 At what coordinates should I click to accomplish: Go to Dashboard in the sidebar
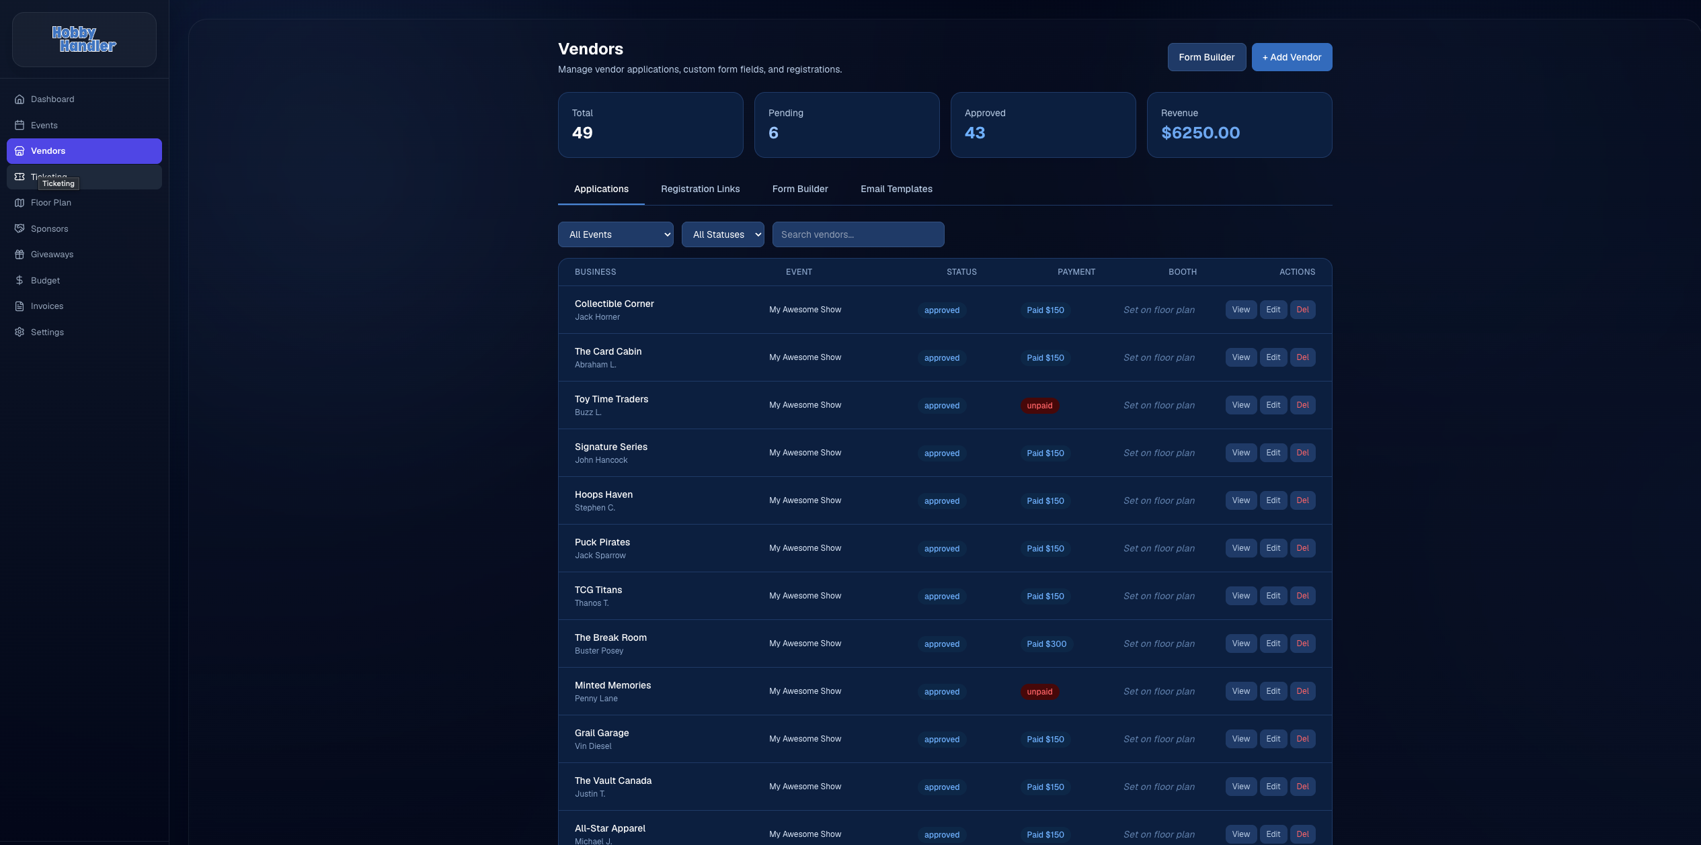tap(84, 99)
